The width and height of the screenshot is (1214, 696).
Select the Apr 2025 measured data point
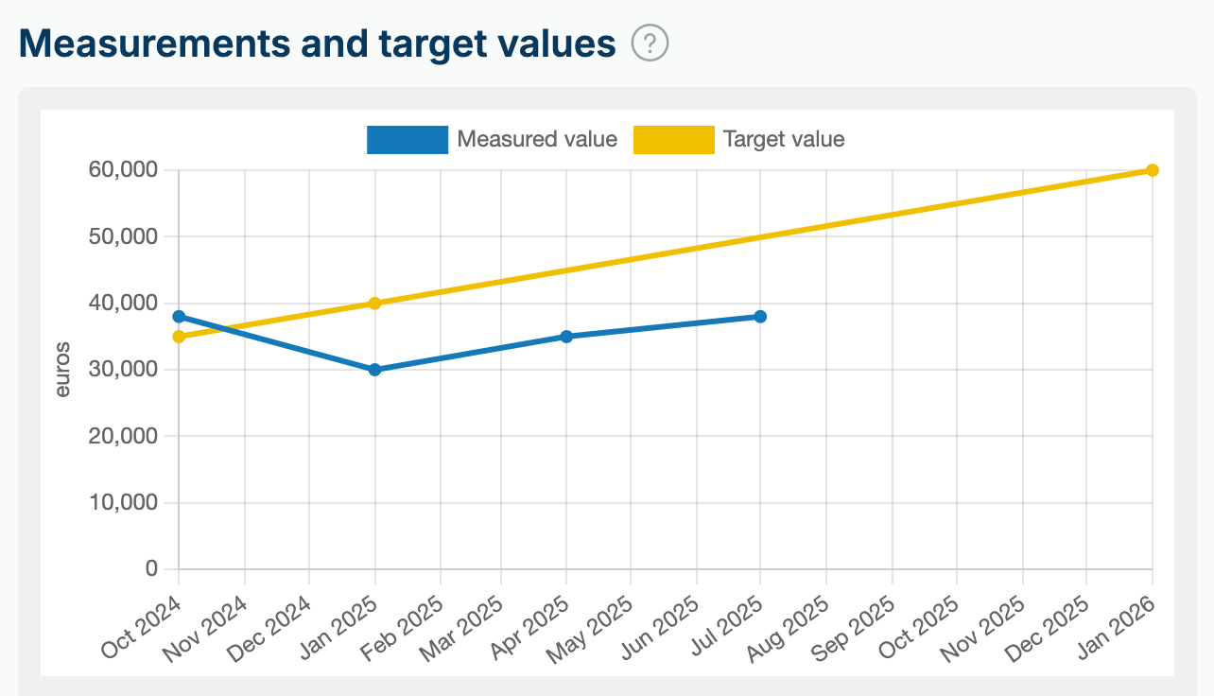[567, 335]
